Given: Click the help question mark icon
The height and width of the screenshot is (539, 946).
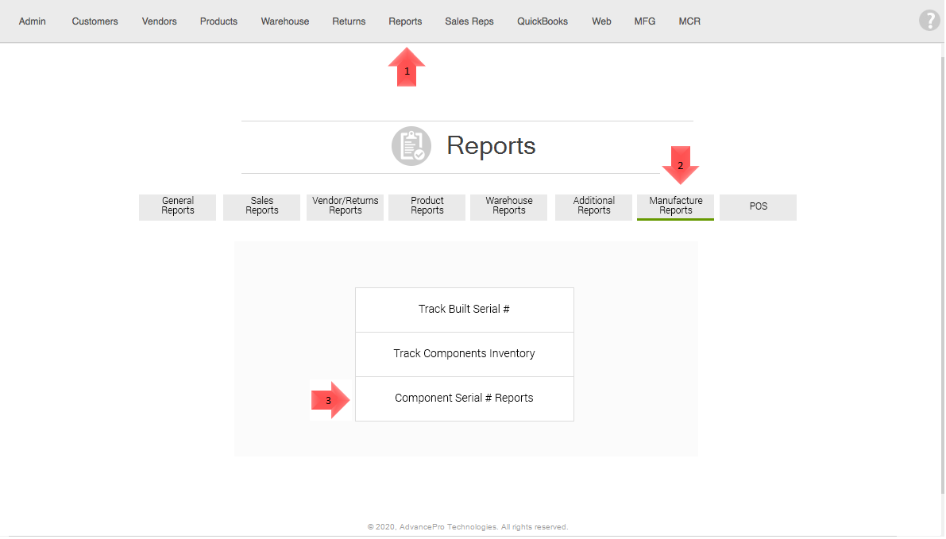Looking at the screenshot, I should coord(929,21).
